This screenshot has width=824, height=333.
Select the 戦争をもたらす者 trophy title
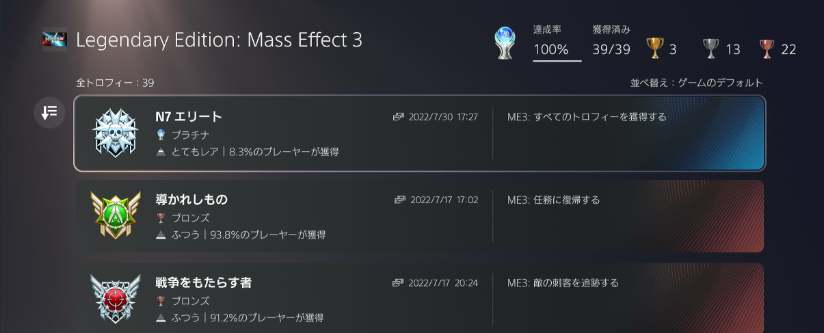[203, 282]
